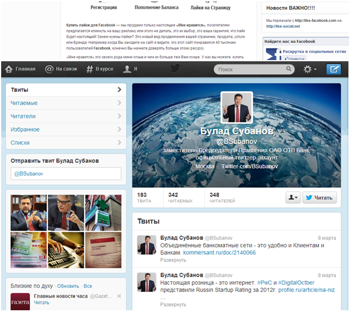Click the Twitter bird logo in the navbar

pos(175,68)
